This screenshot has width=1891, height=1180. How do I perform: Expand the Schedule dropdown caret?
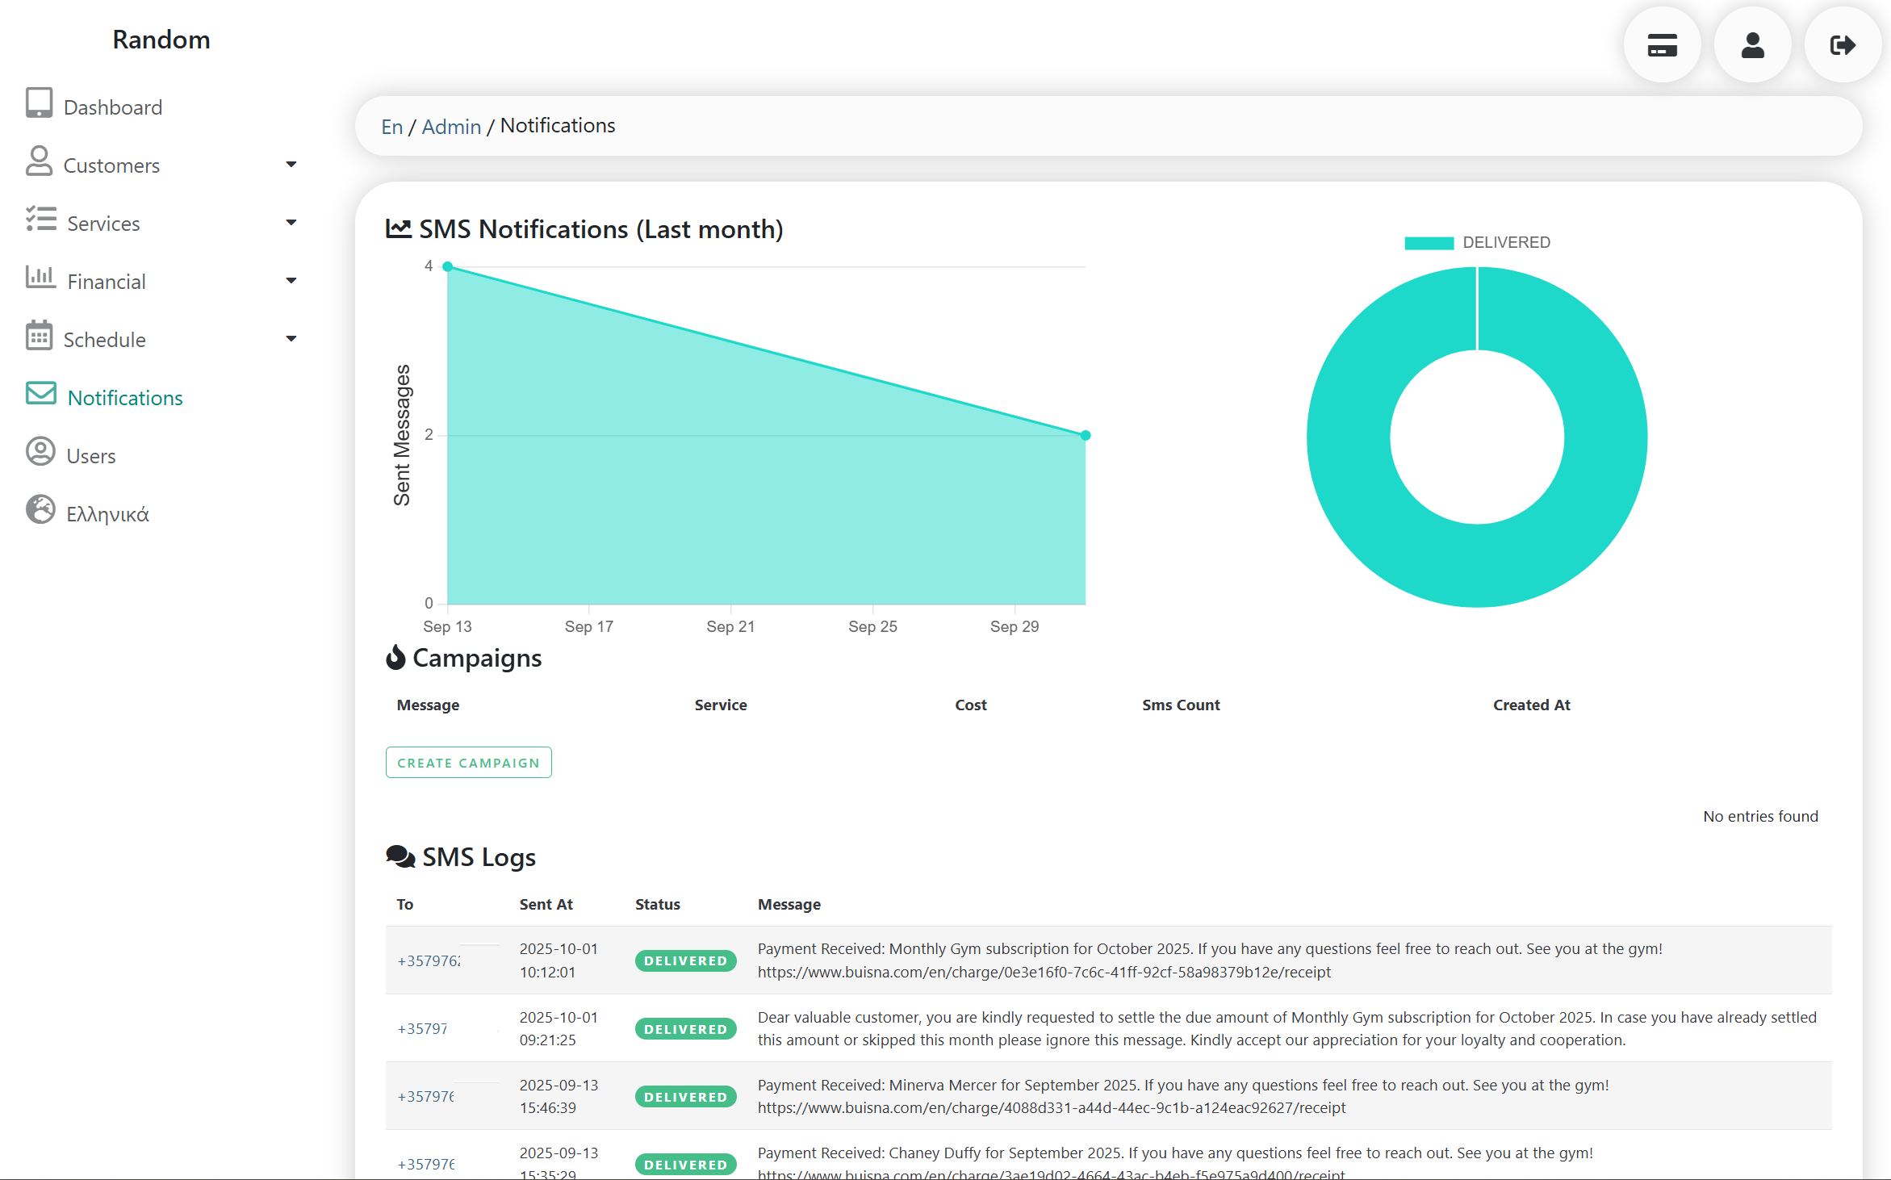(291, 339)
